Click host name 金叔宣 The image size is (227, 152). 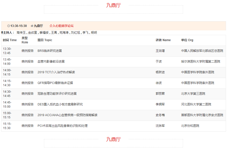pos(32,32)
